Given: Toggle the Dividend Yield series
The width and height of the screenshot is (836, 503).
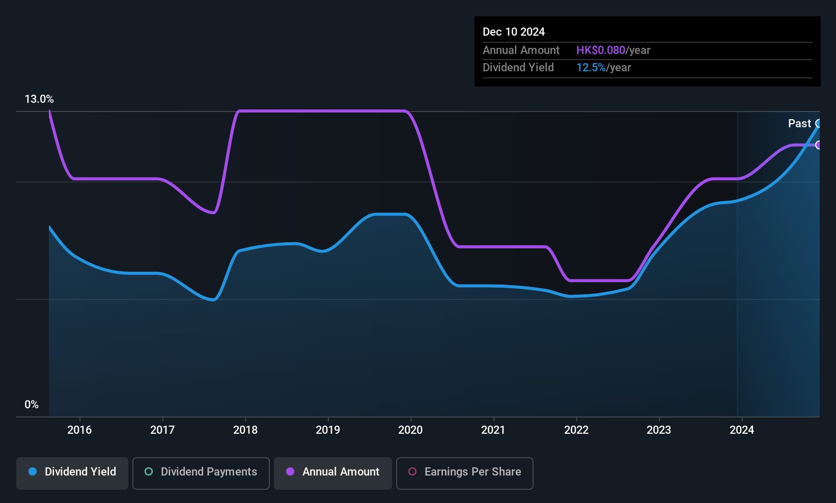Looking at the screenshot, I should click(72, 473).
